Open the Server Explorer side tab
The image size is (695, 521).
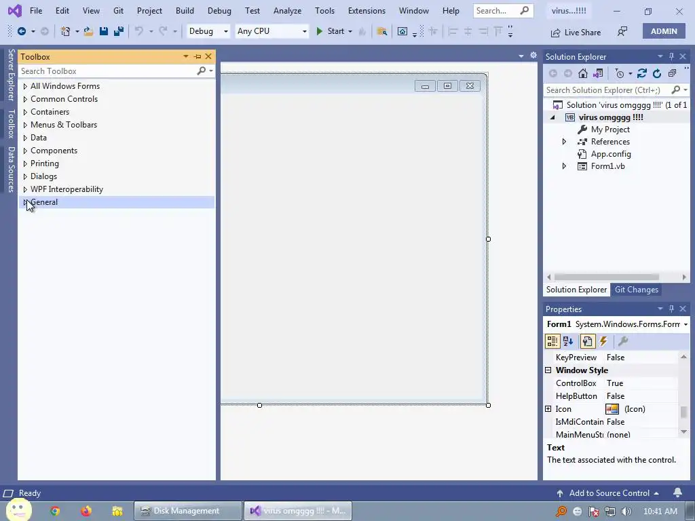point(11,75)
